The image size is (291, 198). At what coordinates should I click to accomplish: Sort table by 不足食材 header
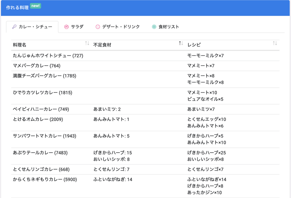pos(102,45)
